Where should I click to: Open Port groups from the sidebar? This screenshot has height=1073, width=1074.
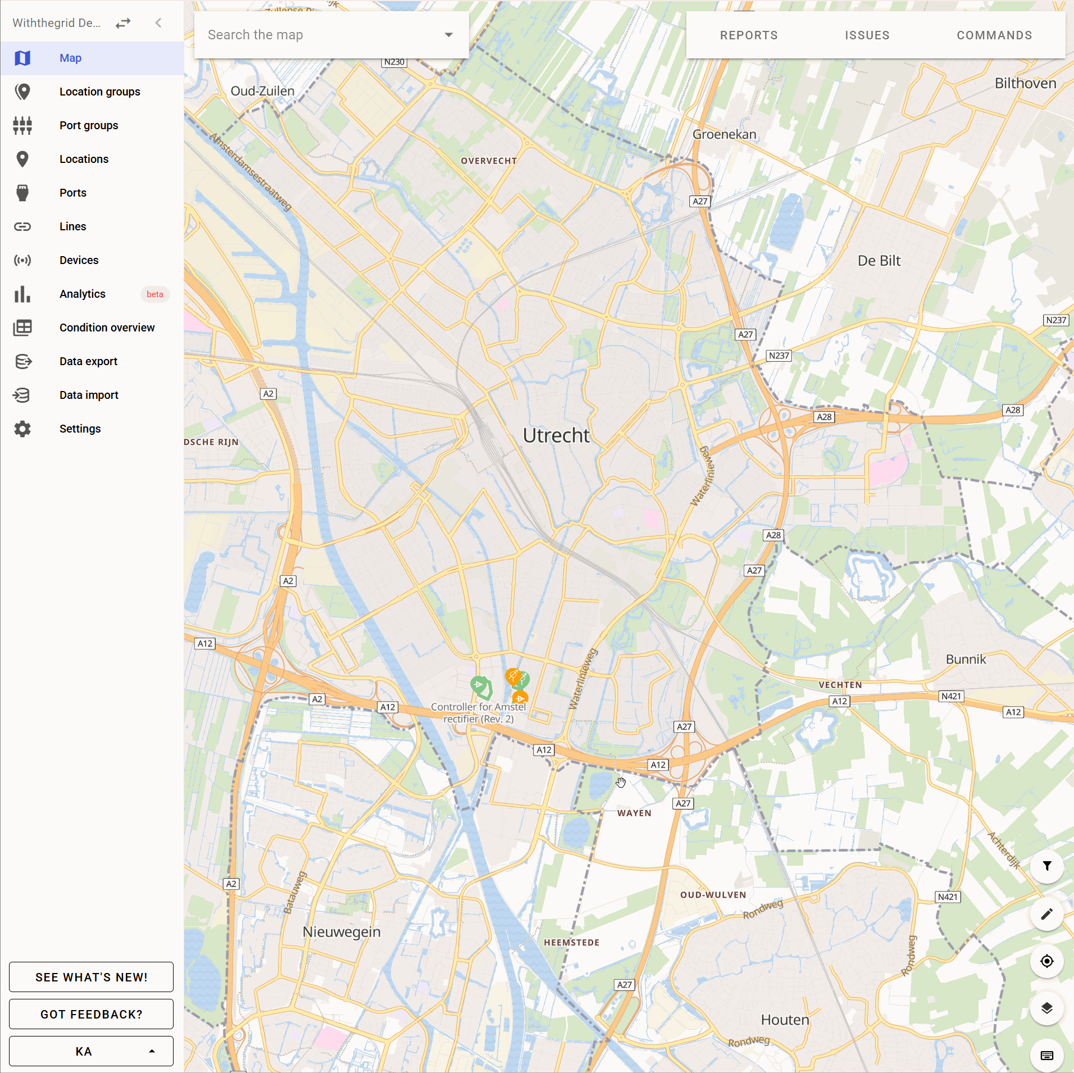tap(89, 125)
